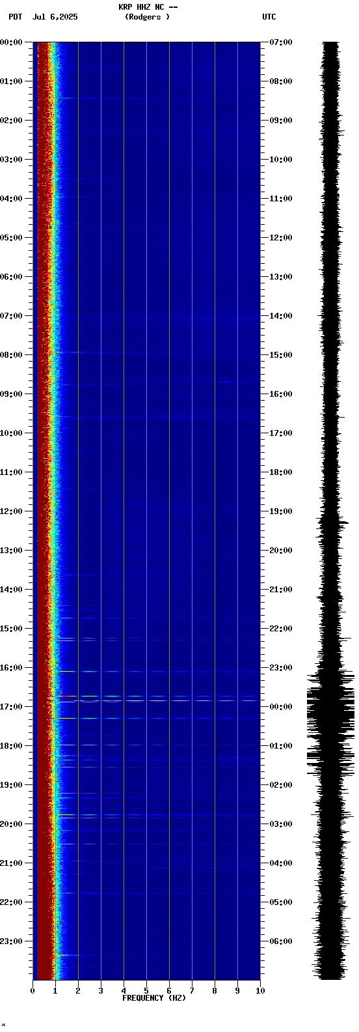The width and height of the screenshot is (359, 1032).
Task: Click the 21:00 PDT time label
Action: (x=11, y=863)
